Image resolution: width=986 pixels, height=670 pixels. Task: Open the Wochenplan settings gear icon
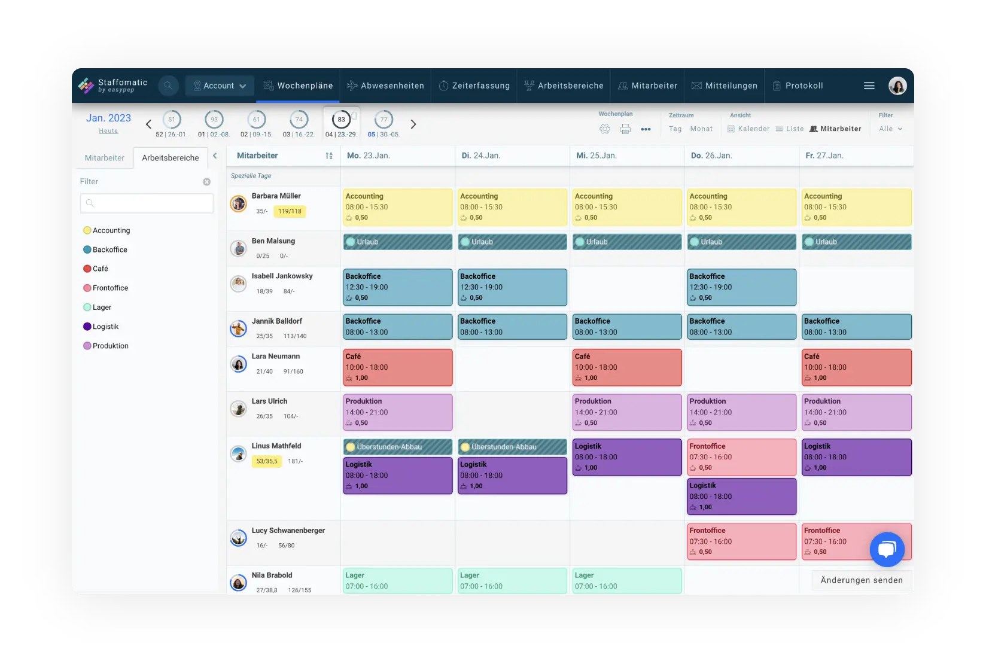point(604,129)
